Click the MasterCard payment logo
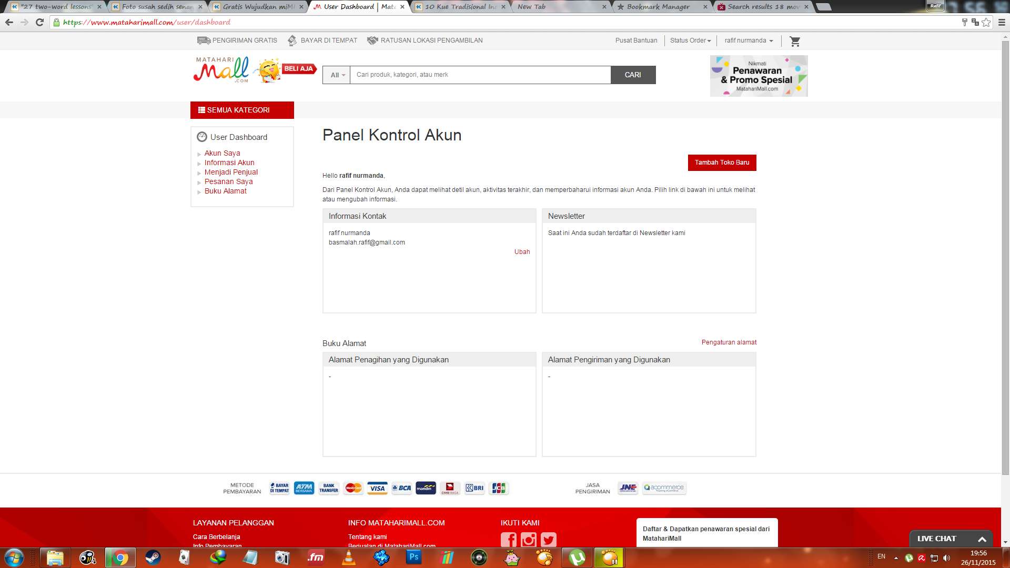The height and width of the screenshot is (568, 1010). [353, 488]
